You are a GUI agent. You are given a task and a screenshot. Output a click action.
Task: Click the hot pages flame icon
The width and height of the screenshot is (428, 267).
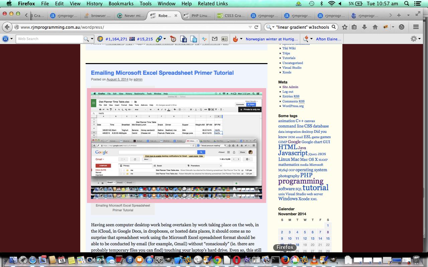(235, 39)
